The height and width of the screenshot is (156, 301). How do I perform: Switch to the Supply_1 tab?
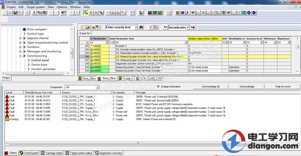click(126, 78)
